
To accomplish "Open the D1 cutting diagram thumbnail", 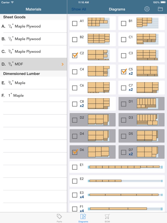I will pyautogui.click(x=148, y=103).
